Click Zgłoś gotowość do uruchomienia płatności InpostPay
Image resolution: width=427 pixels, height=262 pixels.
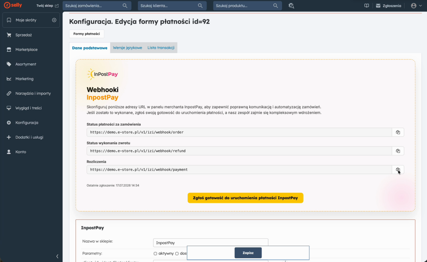(x=245, y=198)
